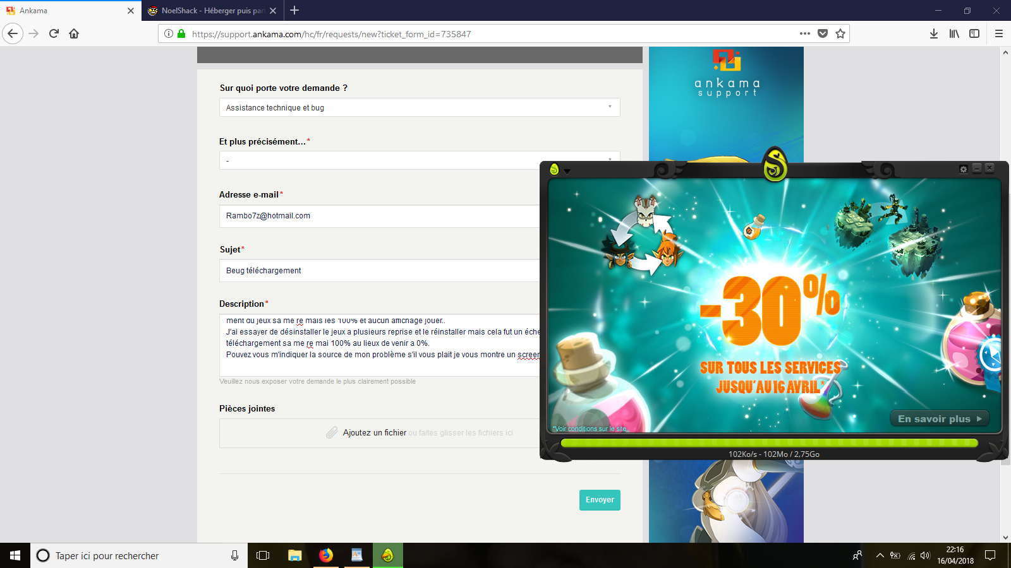This screenshot has height=568, width=1011.
Task: Click 'En savoir plus' in the launcher
Action: pyautogui.click(x=940, y=418)
